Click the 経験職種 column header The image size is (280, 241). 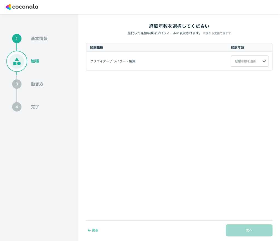pos(97,48)
